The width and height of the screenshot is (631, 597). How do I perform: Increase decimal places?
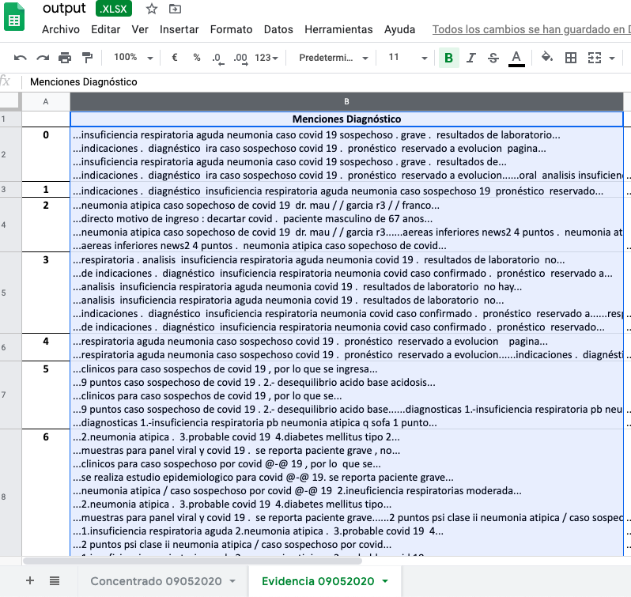(240, 59)
